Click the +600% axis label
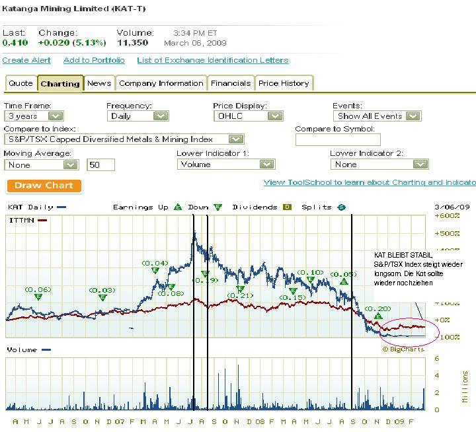 (x=447, y=216)
